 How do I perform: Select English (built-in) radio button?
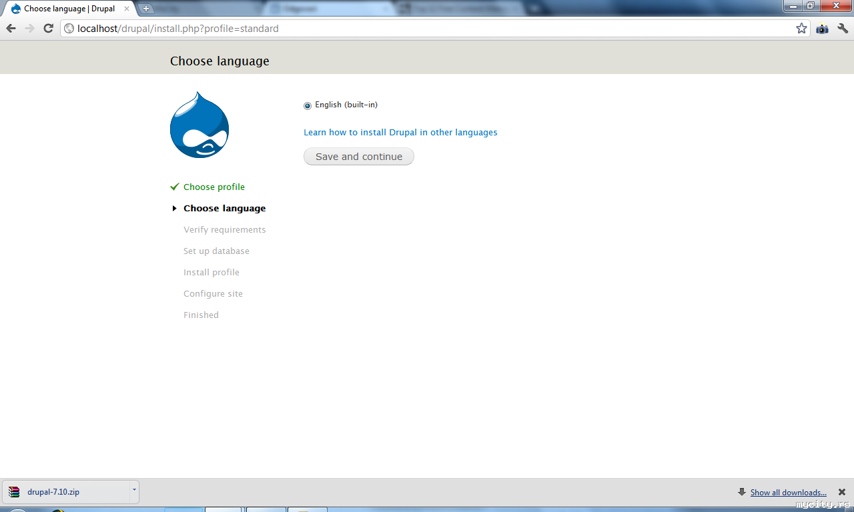(x=308, y=105)
